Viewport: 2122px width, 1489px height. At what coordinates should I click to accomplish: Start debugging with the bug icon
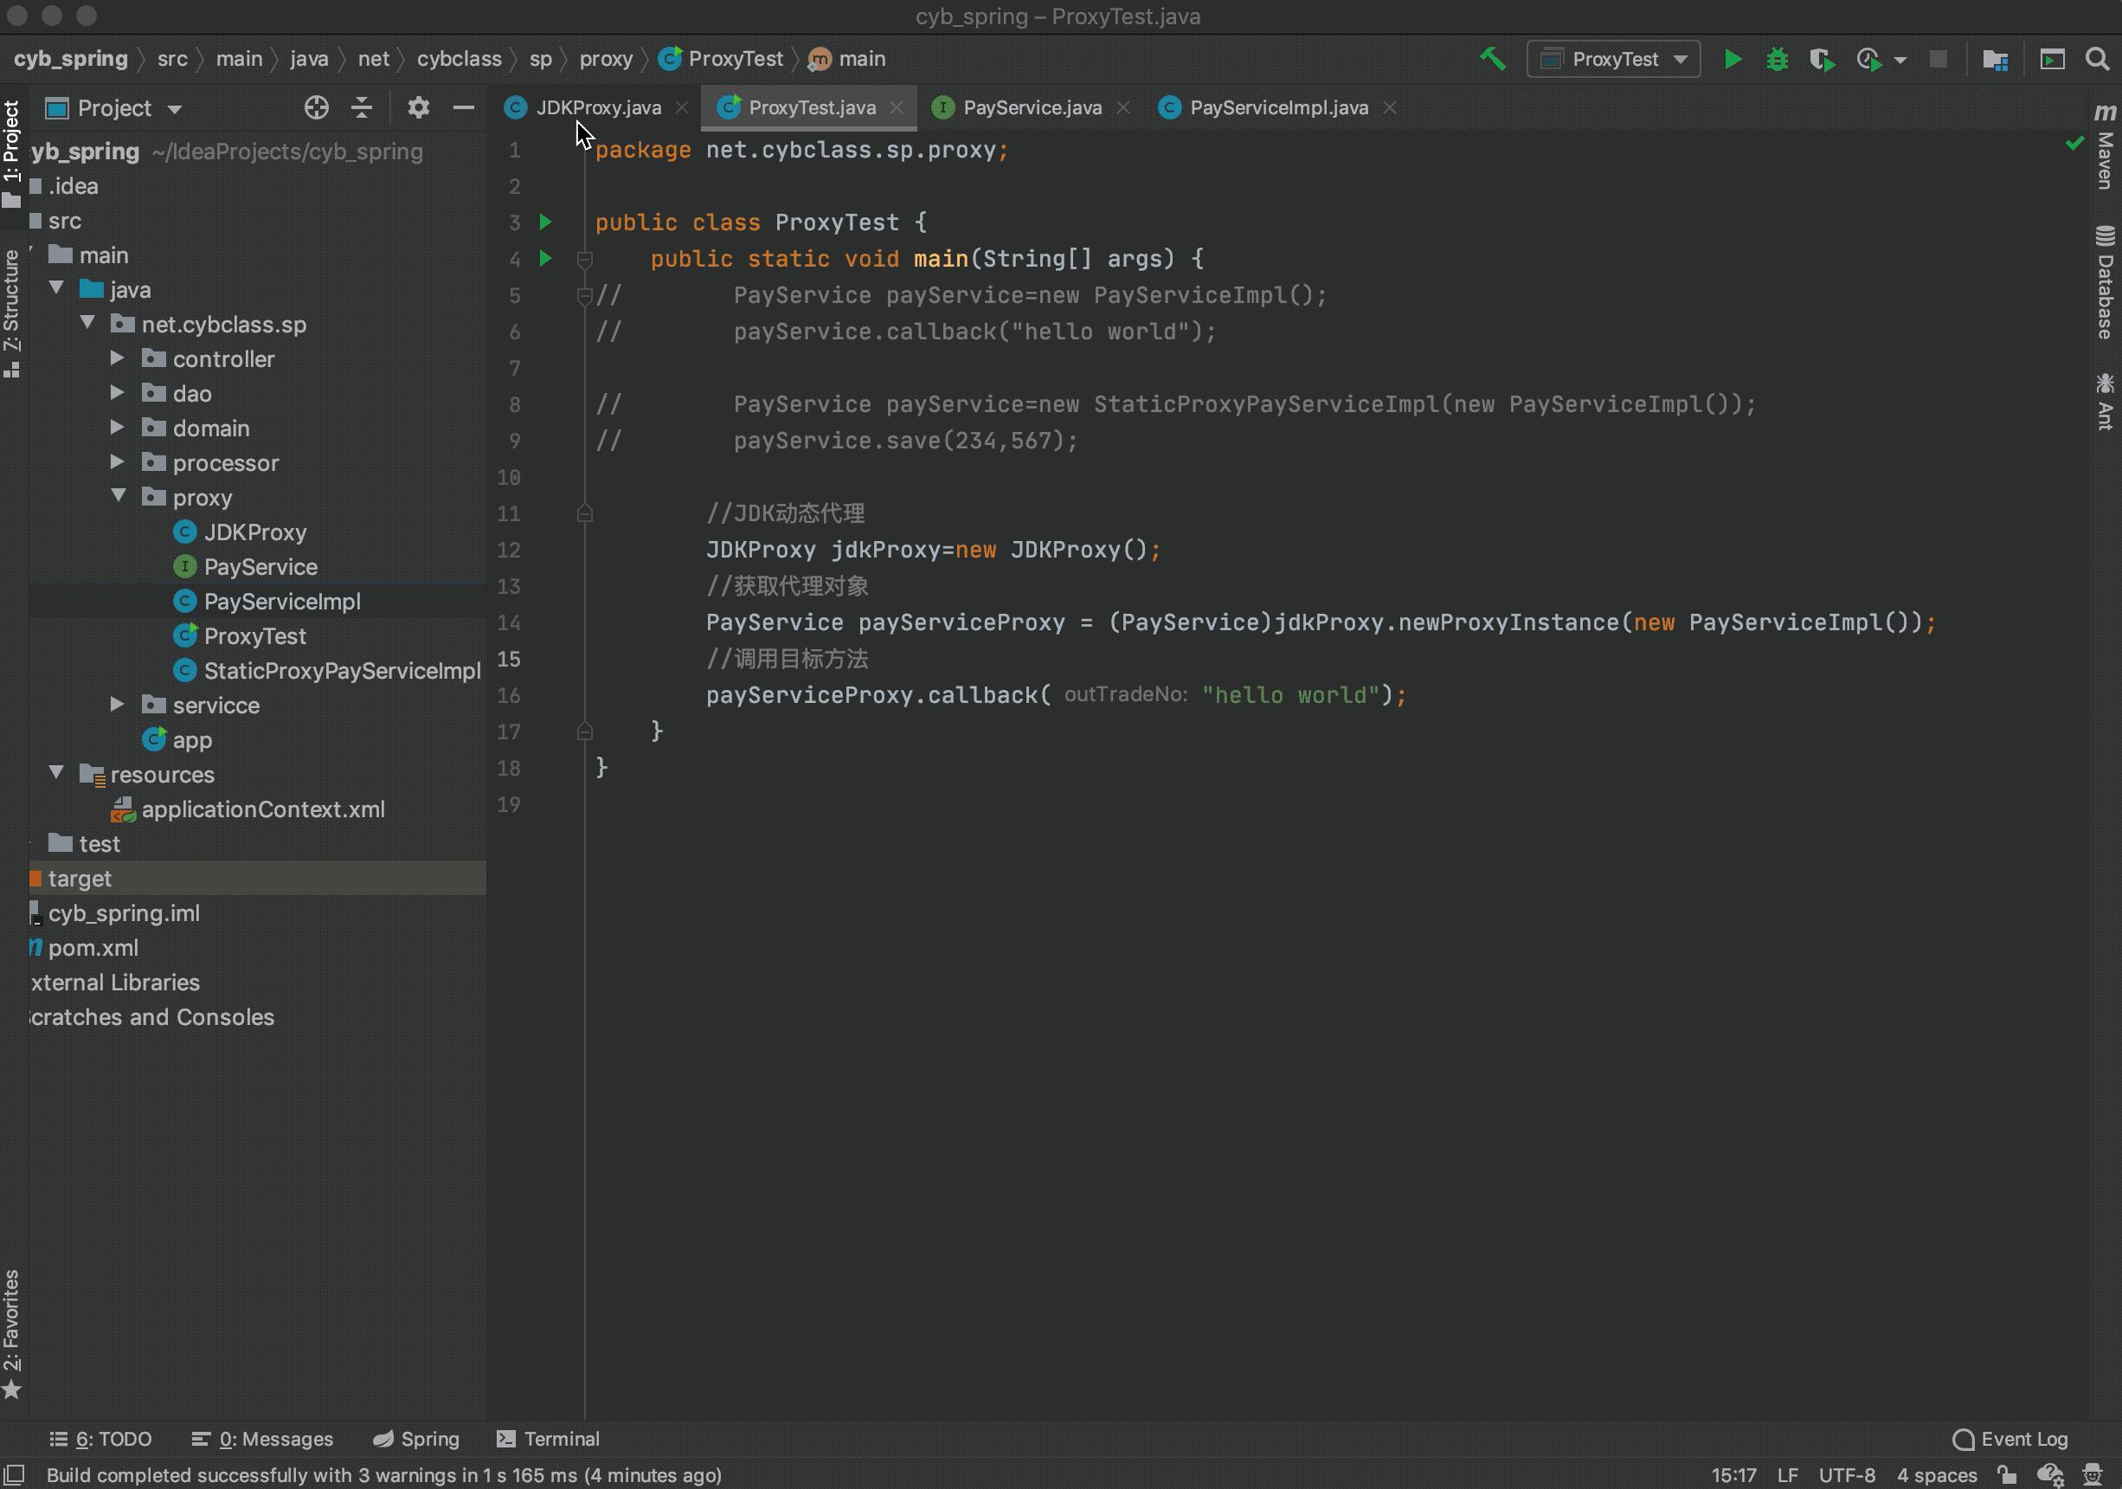coord(1777,59)
